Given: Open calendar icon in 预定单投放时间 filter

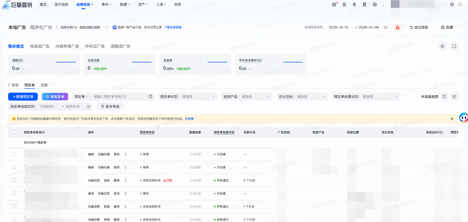Looking at the screenshot, I should pyautogui.click(x=88, y=106).
